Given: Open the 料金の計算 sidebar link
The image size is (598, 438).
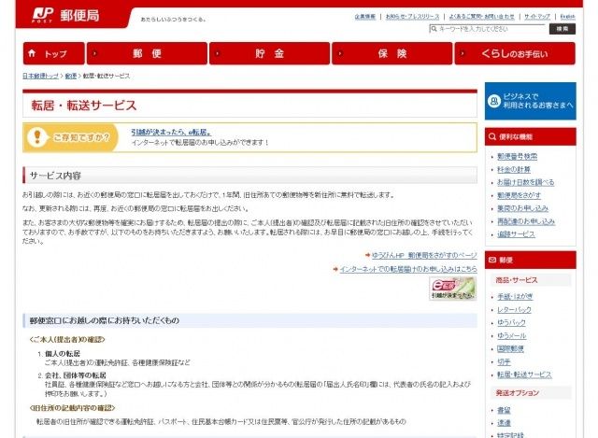Looking at the screenshot, I should (x=513, y=169).
